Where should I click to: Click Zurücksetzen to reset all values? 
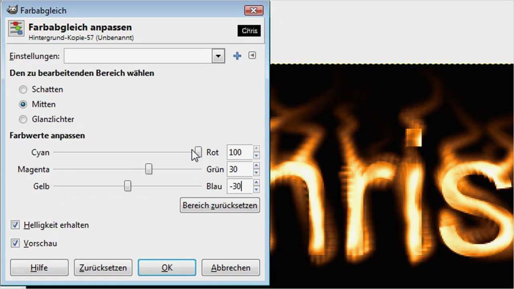pos(103,267)
